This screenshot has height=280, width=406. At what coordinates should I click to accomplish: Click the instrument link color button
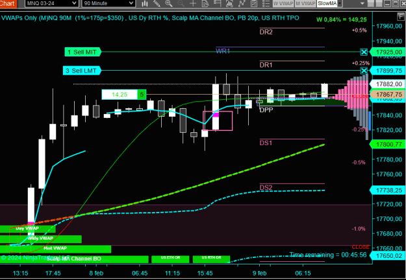click(371, 4)
